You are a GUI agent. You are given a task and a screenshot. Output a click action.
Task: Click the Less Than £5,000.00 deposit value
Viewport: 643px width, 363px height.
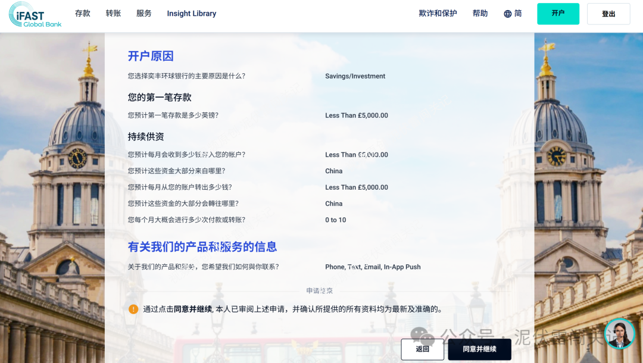[357, 115]
